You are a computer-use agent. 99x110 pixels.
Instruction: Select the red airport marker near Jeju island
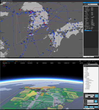click(x=31, y=34)
